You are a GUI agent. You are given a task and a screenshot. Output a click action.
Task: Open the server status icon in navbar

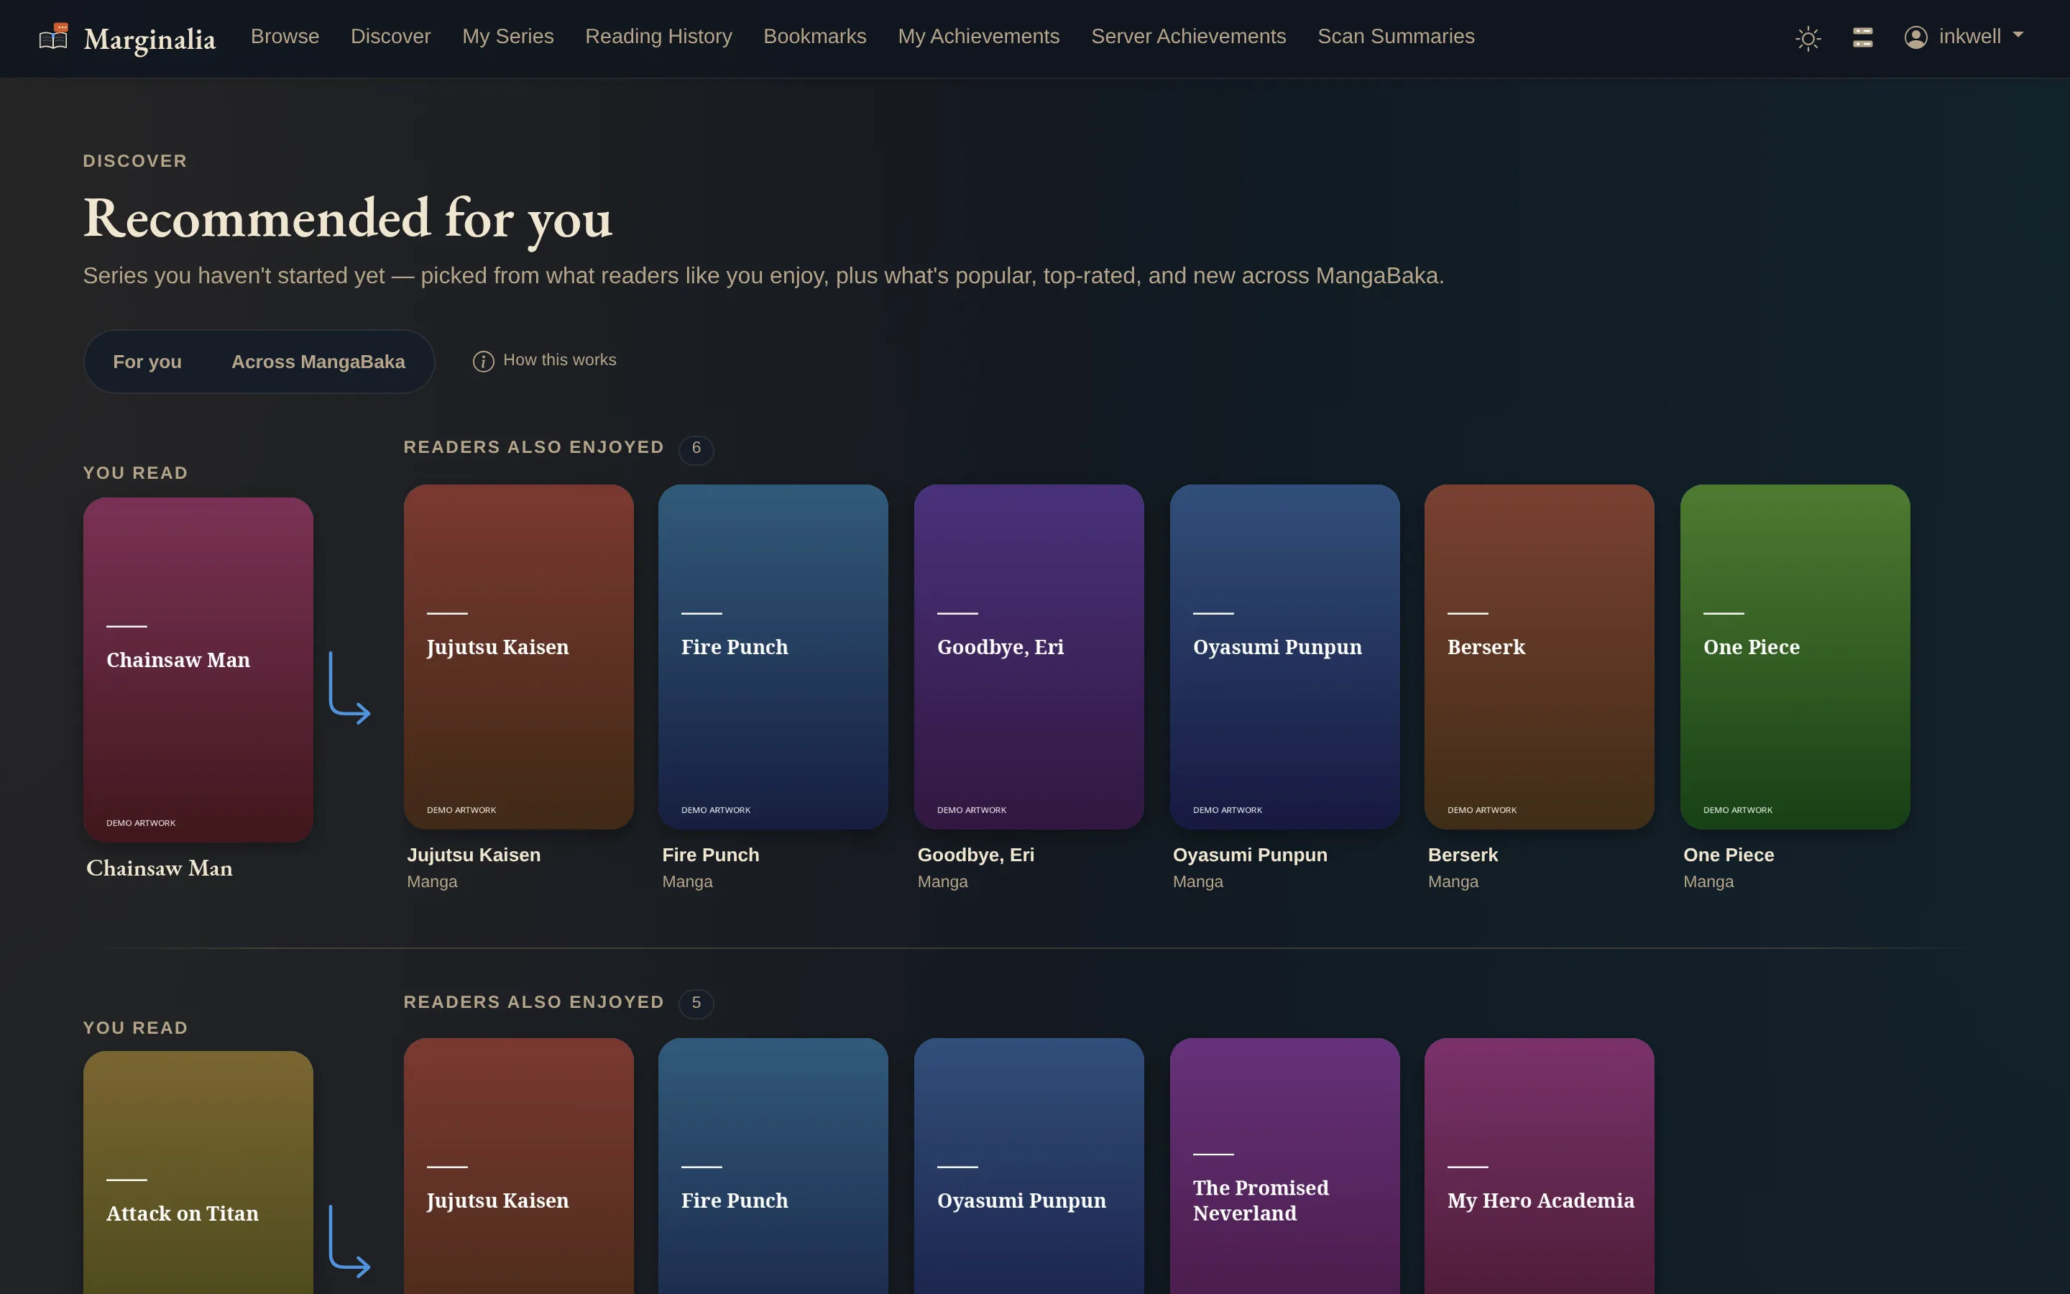(1862, 37)
